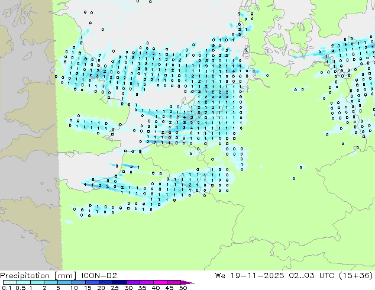Click the legend's above-50 arrow tip
The height and width of the screenshot is (290, 375).
(187, 282)
